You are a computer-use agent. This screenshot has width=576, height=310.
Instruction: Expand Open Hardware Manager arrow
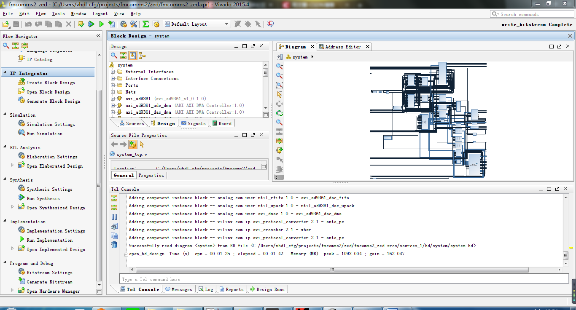[13, 290]
